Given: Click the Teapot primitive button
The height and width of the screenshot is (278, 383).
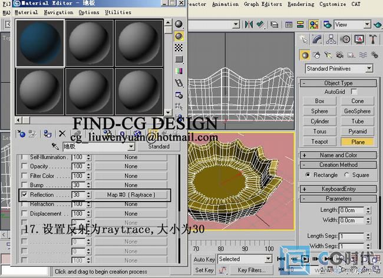Looking at the screenshot, I should pyautogui.click(x=319, y=142).
